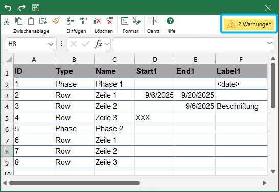Select column C header
The width and height of the screenshot is (279, 192).
click(114, 59)
